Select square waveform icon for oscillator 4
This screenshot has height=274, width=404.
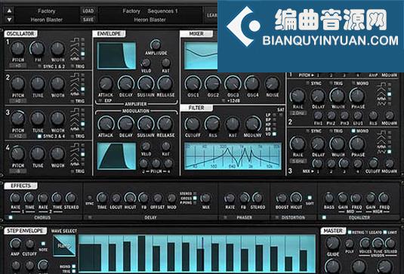pyautogui.click(x=76, y=146)
